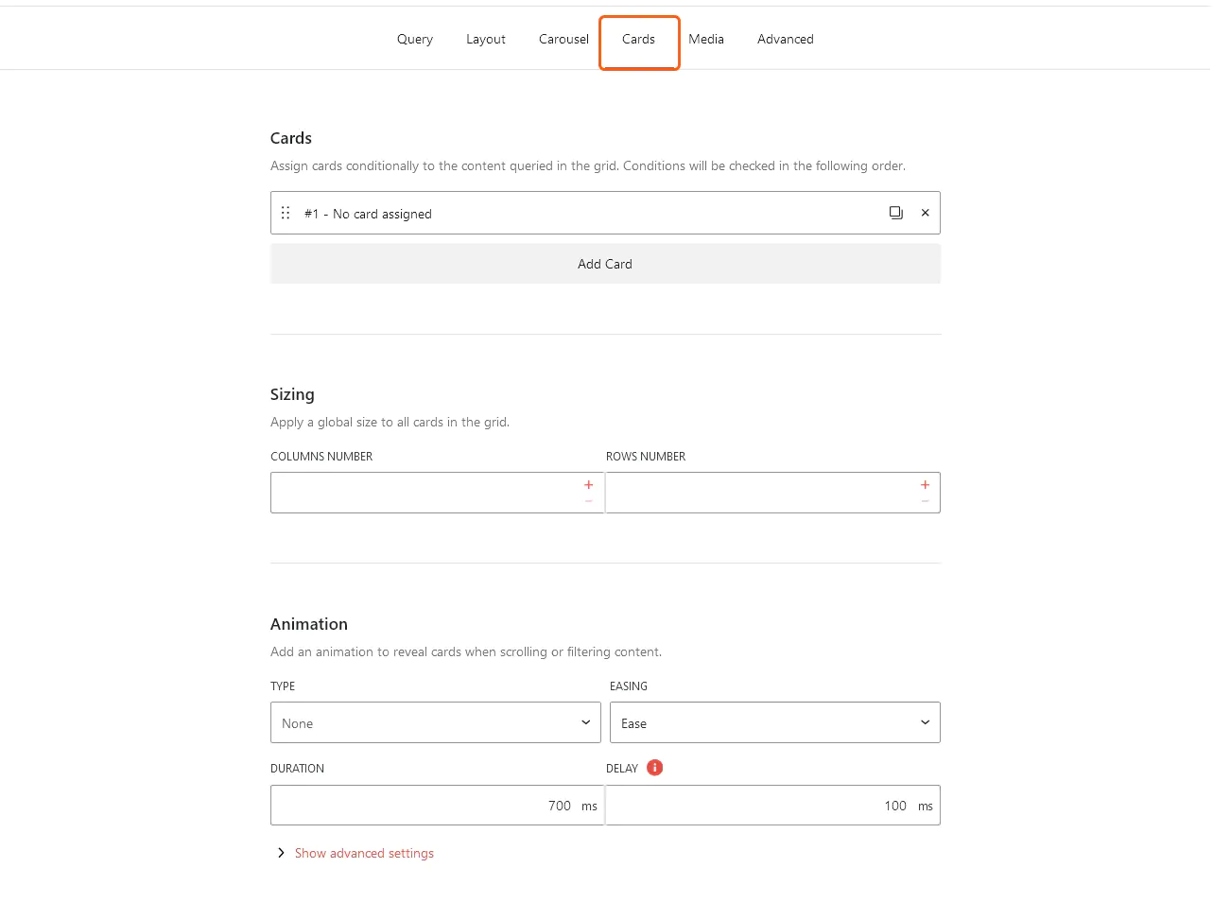Expand advanced settings via the chevron arrow
The height and width of the screenshot is (920, 1213).
pyautogui.click(x=280, y=852)
